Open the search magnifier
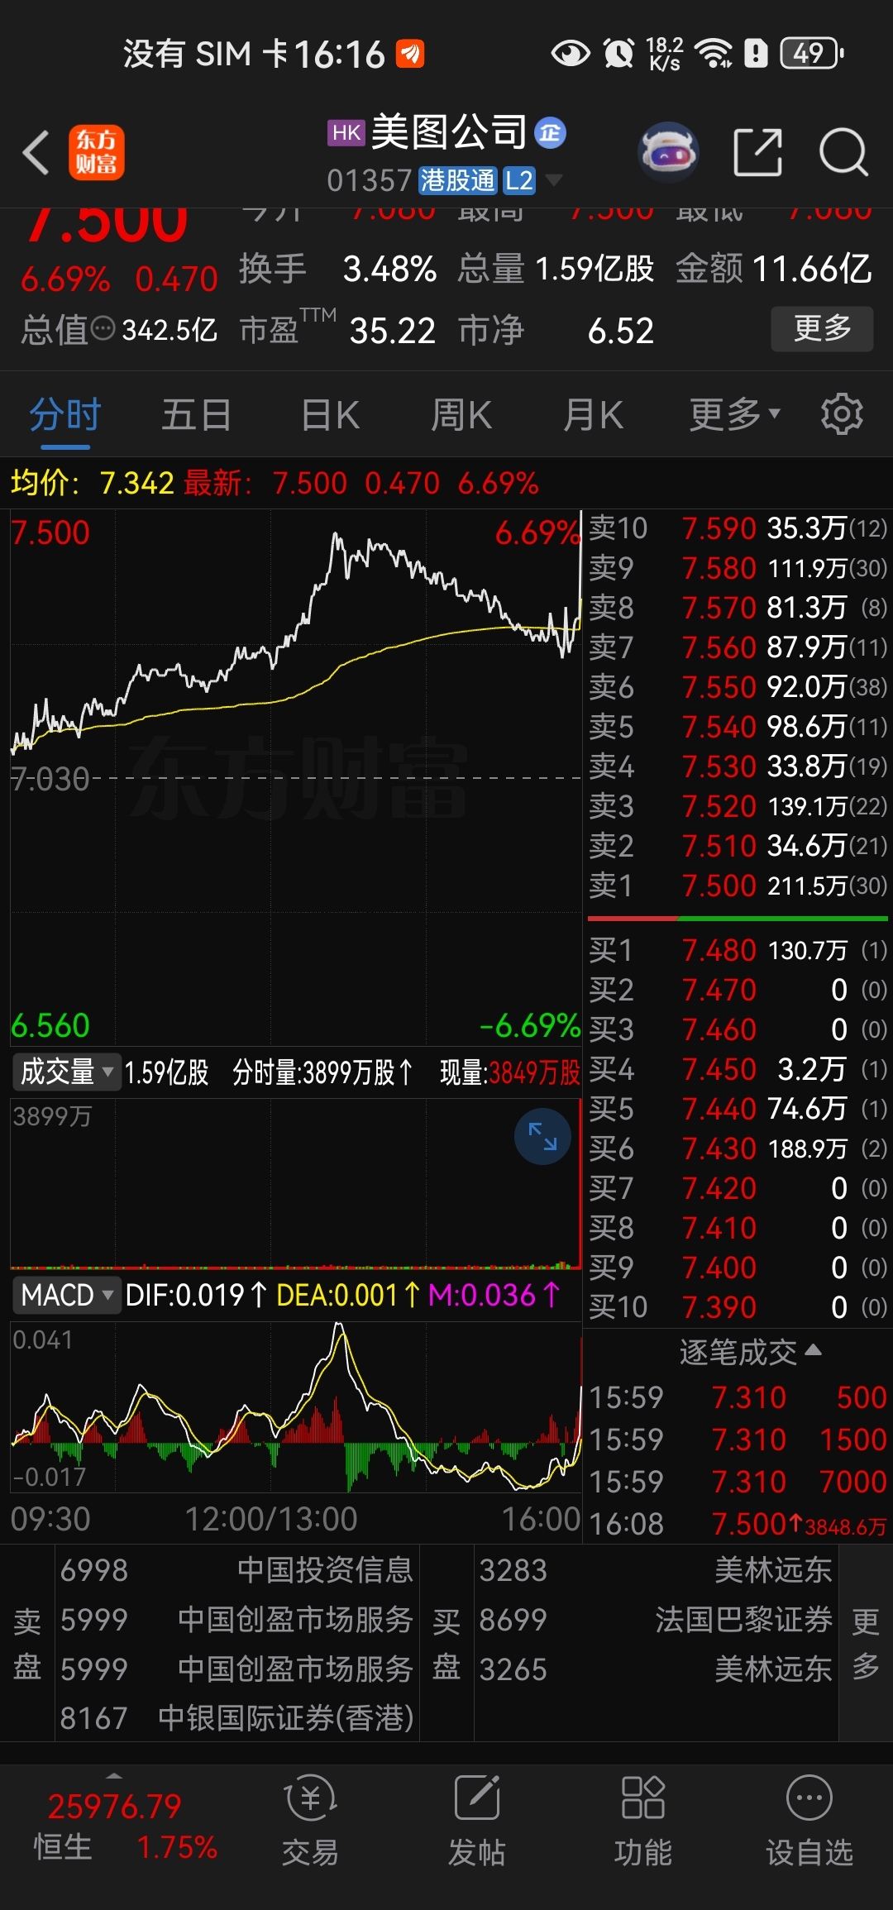Image resolution: width=893 pixels, height=1910 pixels. tap(843, 152)
